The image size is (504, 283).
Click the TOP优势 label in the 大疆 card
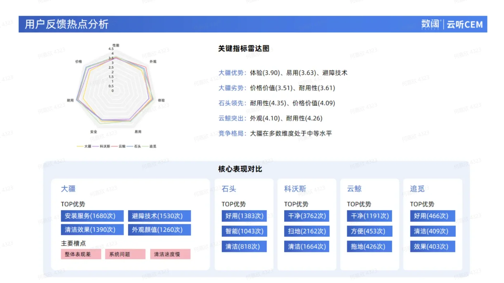(73, 204)
